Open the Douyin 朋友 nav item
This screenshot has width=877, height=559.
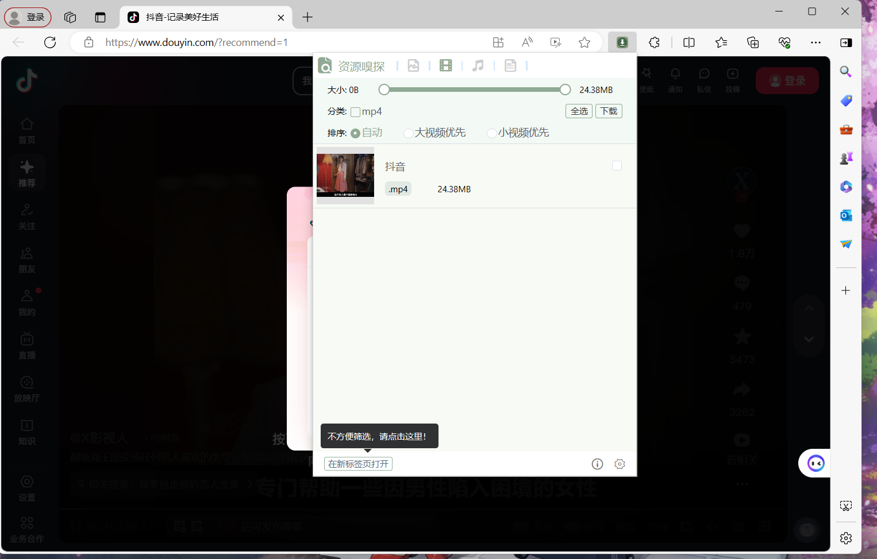coord(27,259)
